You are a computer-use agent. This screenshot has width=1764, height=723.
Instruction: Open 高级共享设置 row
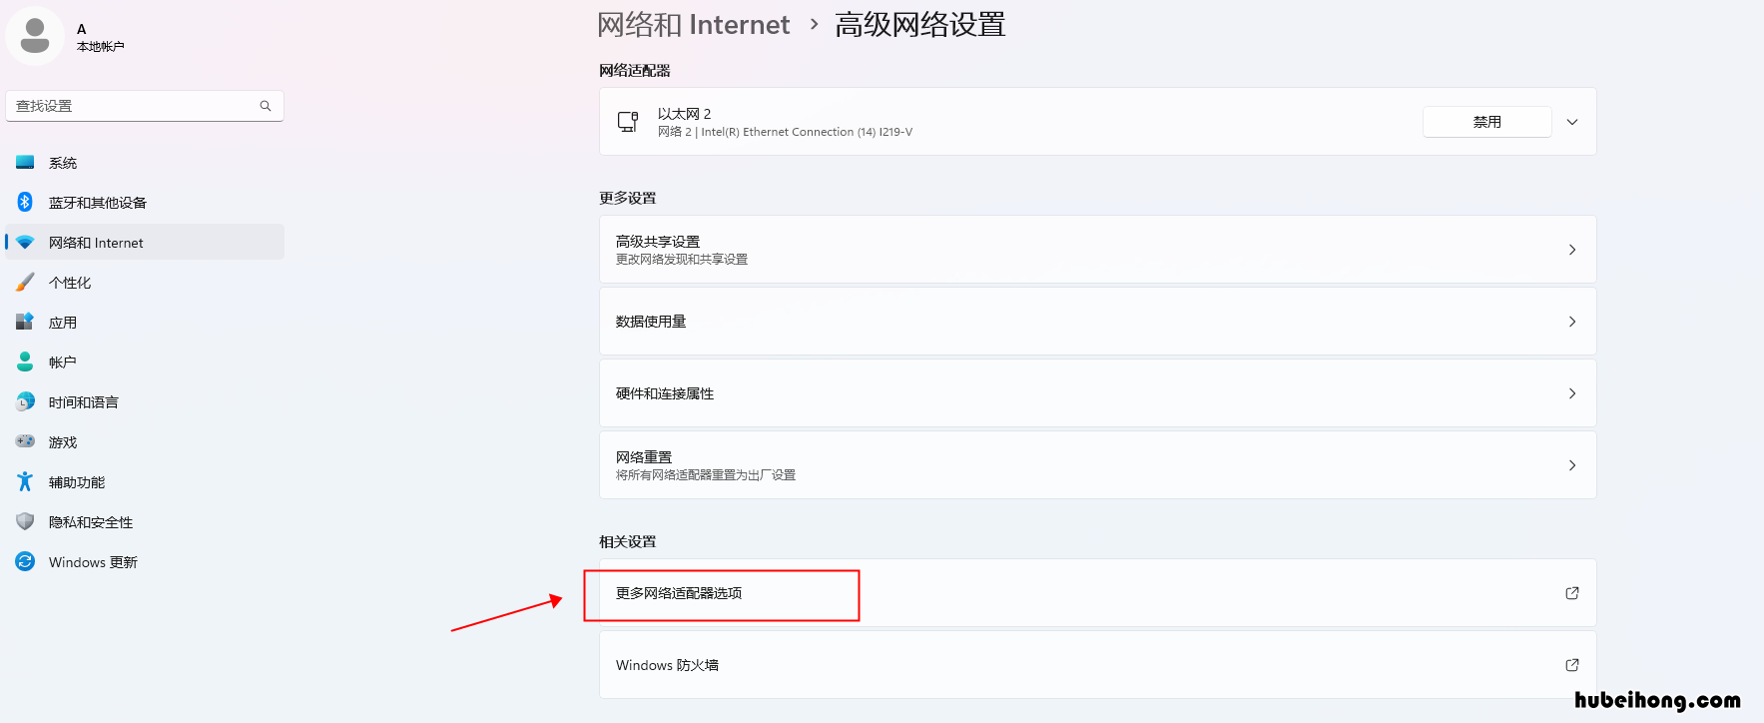[x=1098, y=250]
